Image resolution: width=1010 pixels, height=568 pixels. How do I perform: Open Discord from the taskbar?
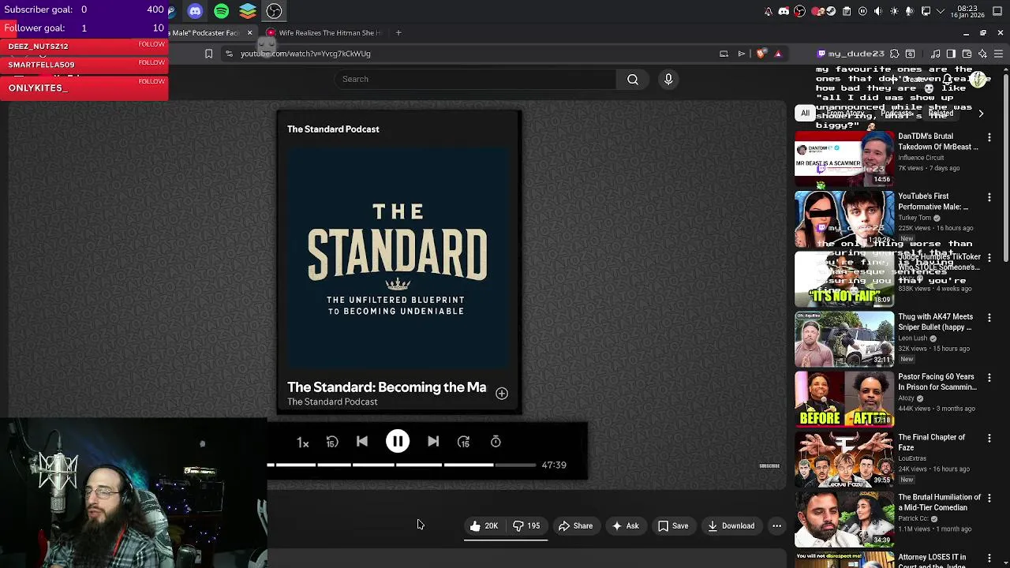[x=195, y=11]
